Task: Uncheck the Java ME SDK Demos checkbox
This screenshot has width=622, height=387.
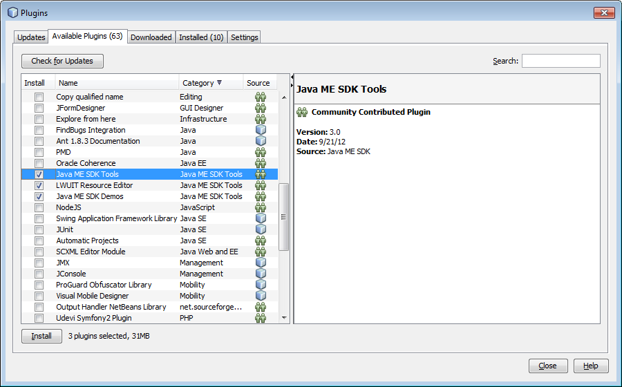Action: [x=39, y=197]
